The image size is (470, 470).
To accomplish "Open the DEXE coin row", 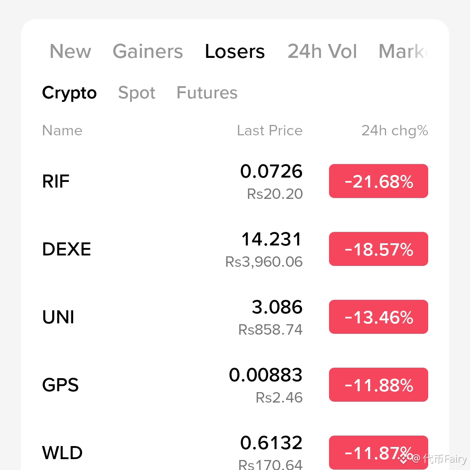I will (235, 249).
